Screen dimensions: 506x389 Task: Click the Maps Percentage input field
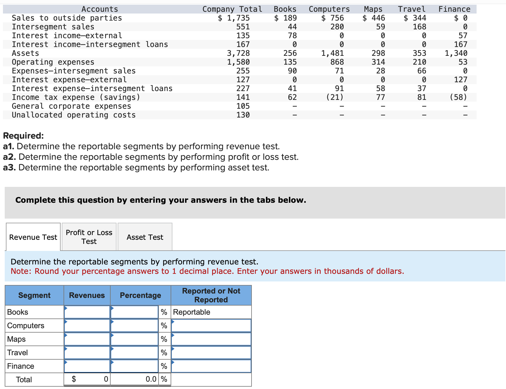(134, 339)
